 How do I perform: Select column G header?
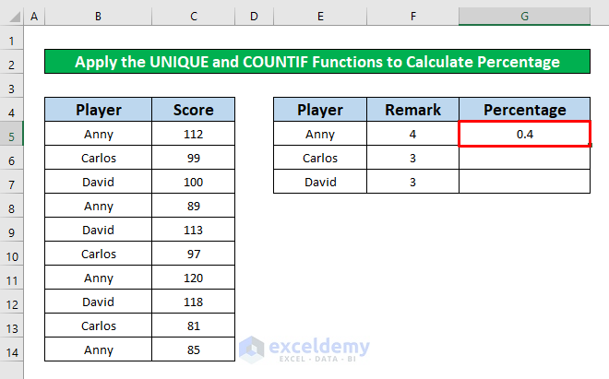524,18
